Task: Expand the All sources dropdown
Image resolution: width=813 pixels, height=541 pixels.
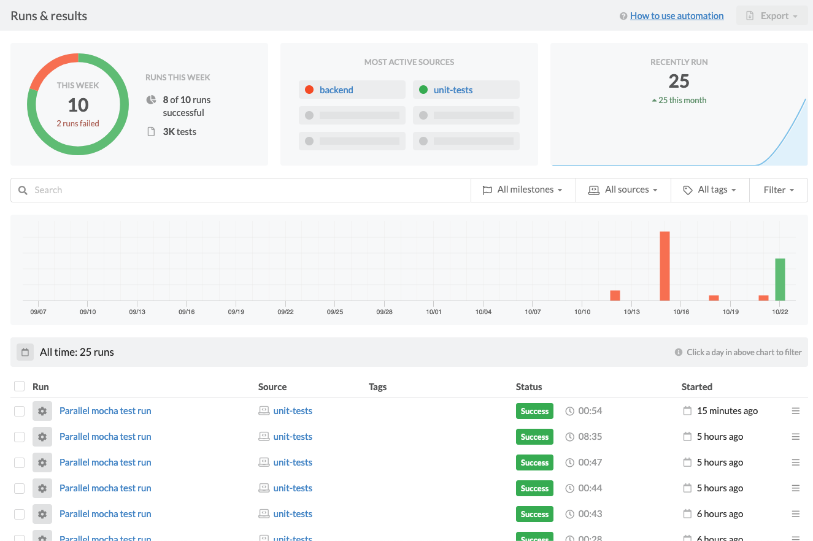Action: [623, 190]
